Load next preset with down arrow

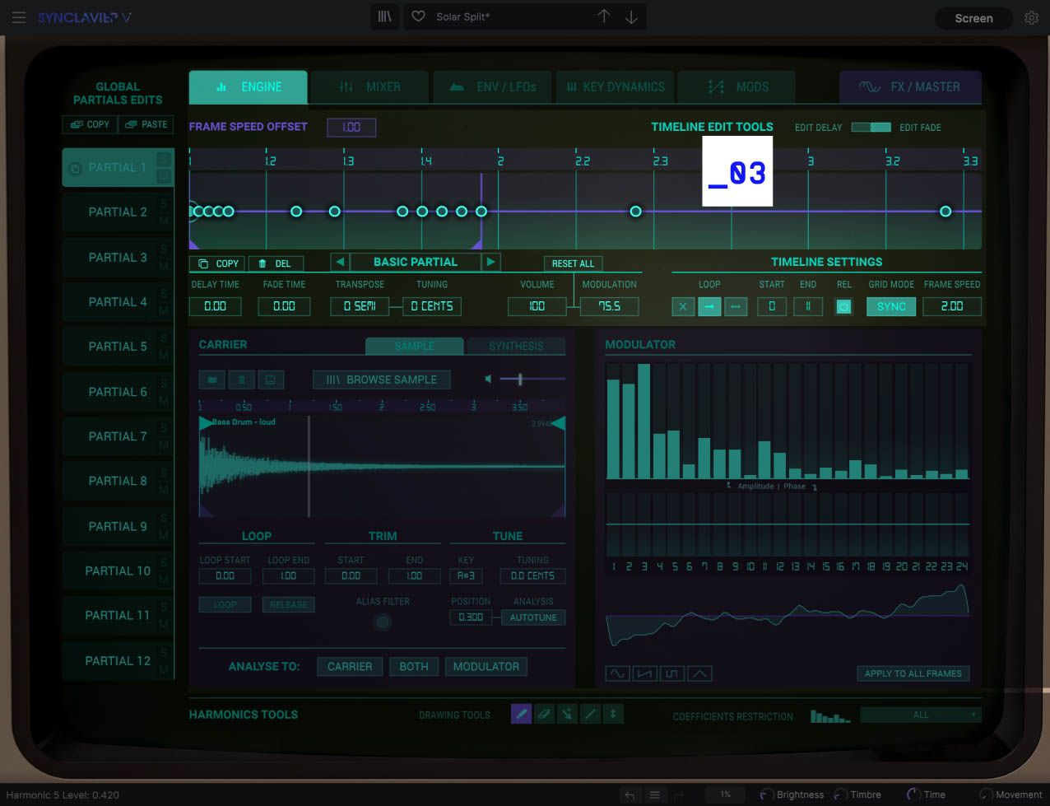coord(631,16)
